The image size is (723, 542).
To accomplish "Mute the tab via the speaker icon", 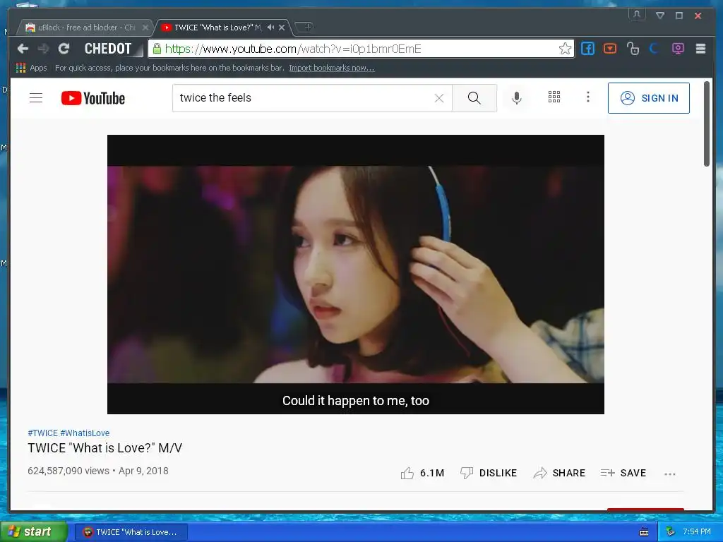I will pos(270,28).
